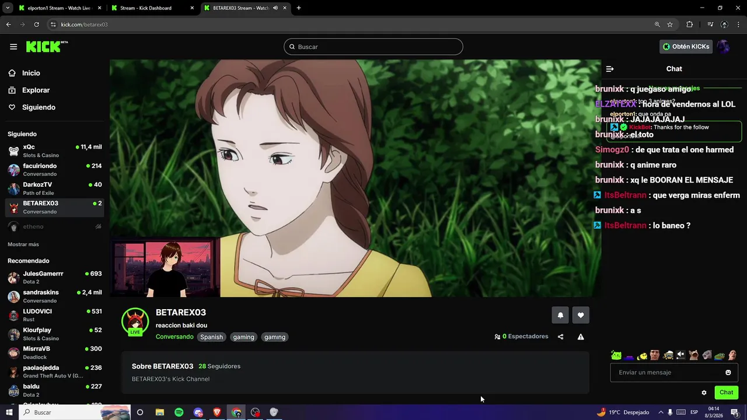Open the user profile avatar menu
Screen dimensions: 747x420
pos(724,47)
